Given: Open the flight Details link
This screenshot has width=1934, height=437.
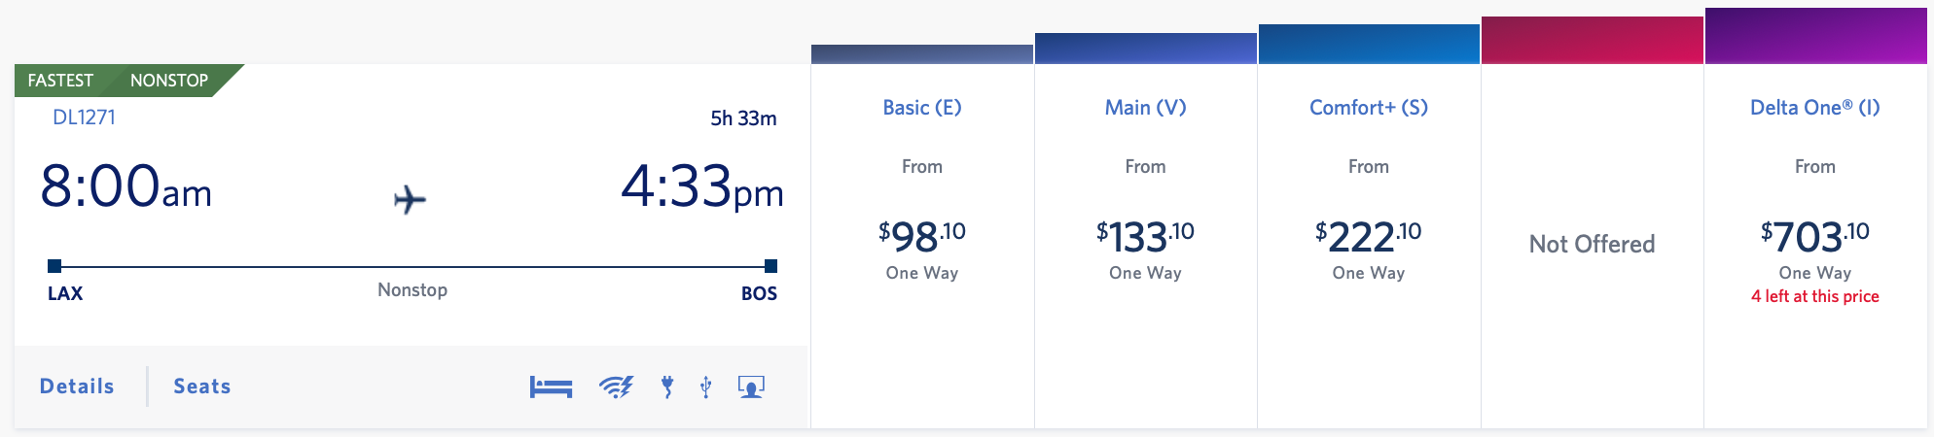Looking at the screenshot, I should pos(77,387).
